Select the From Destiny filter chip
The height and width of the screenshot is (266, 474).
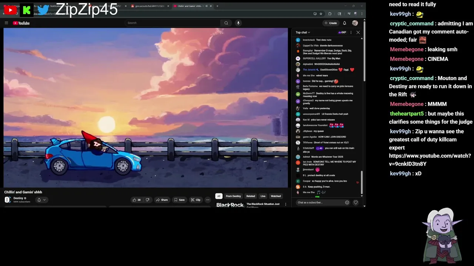tap(233, 196)
